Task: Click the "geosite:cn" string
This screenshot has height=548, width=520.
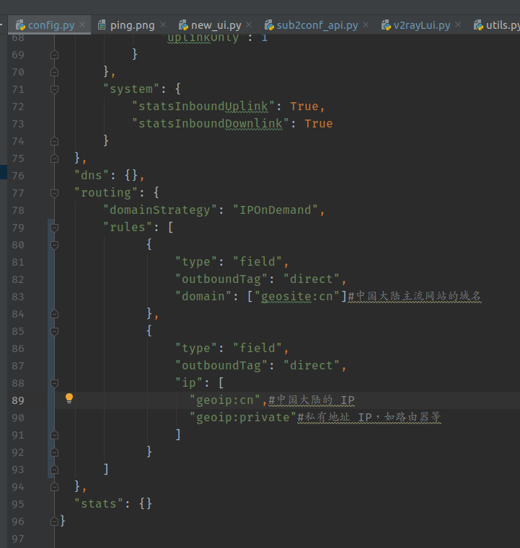Action: [x=296, y=297]
